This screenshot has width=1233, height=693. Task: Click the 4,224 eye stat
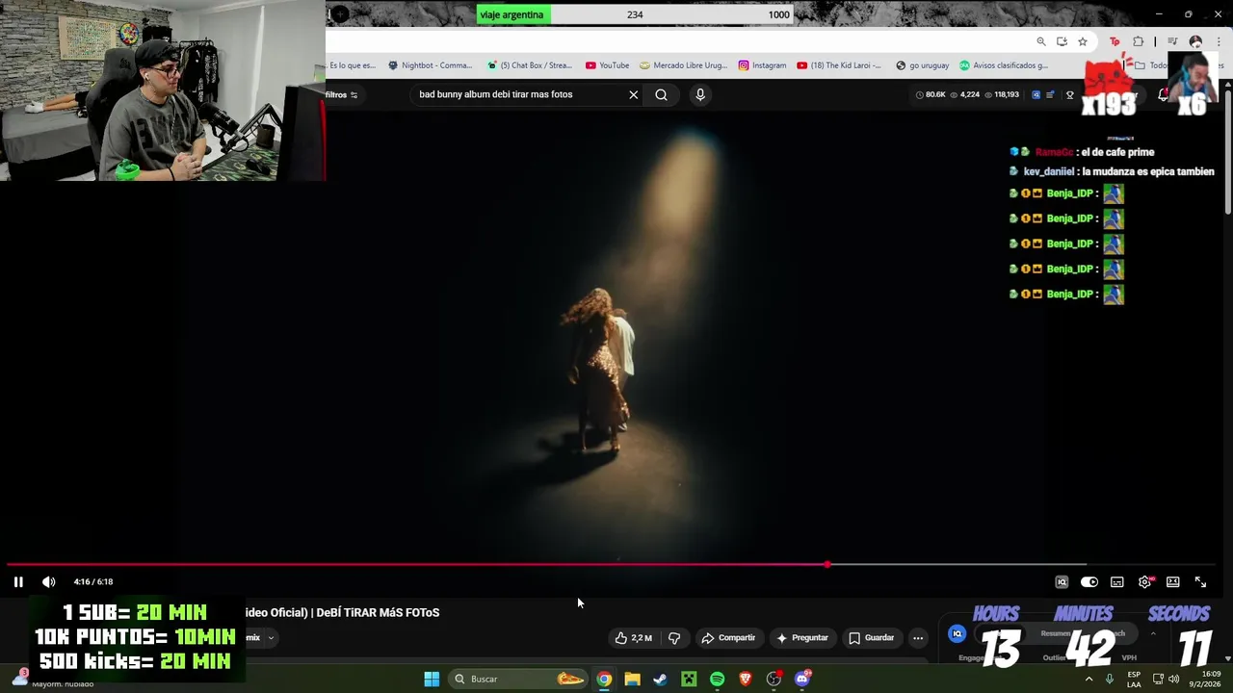[965, 94]
